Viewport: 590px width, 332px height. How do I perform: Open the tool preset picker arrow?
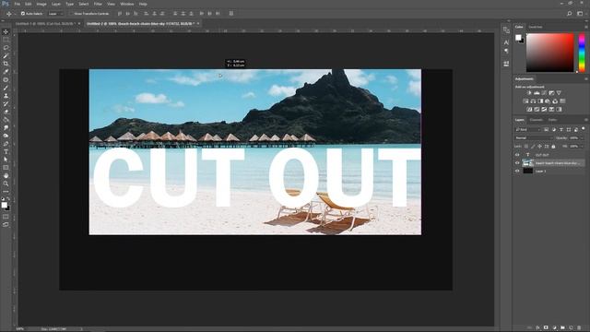[15, 14]
